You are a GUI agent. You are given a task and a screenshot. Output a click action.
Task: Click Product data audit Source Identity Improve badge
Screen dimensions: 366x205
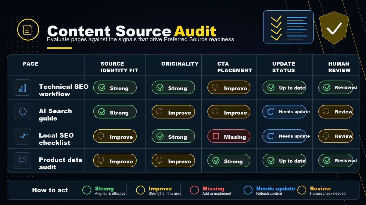(115, 161)
